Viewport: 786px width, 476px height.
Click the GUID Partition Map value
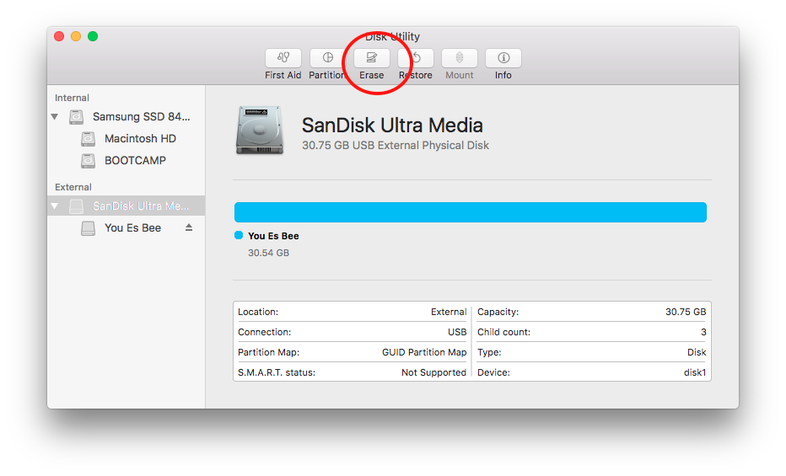tap(424, 352)
